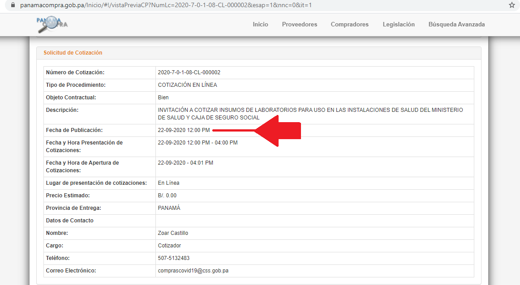Click the PanamaCompra logo
The width and height of the screenshot is (520, 285).
52,25
